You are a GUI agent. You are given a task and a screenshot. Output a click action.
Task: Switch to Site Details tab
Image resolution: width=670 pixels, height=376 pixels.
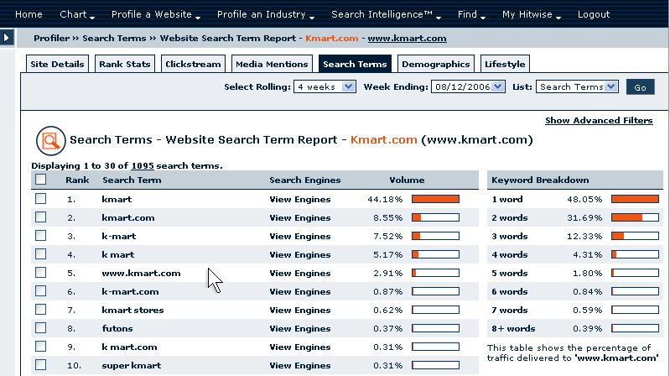(57, 64)
